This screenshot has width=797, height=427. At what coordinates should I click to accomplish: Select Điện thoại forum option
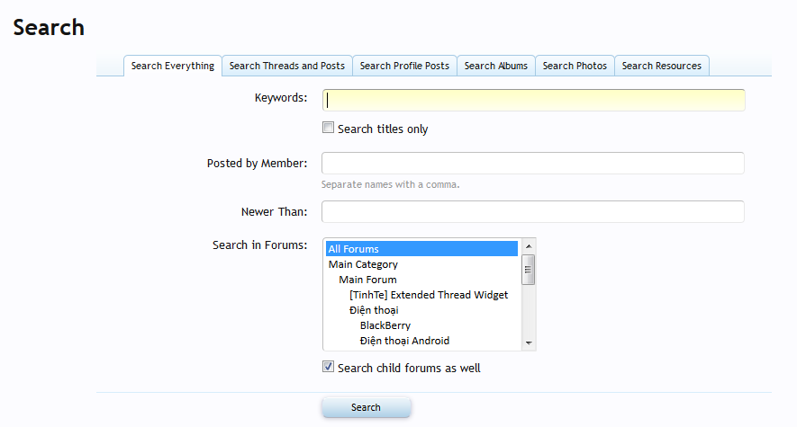click(x=374, y=310)
